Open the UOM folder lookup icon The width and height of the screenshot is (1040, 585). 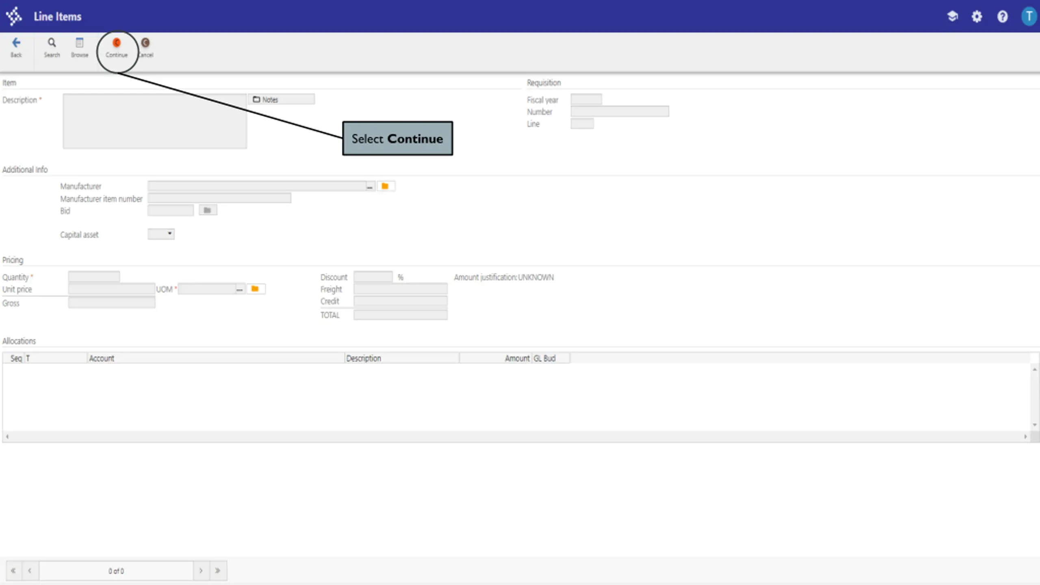pos(255,289)
